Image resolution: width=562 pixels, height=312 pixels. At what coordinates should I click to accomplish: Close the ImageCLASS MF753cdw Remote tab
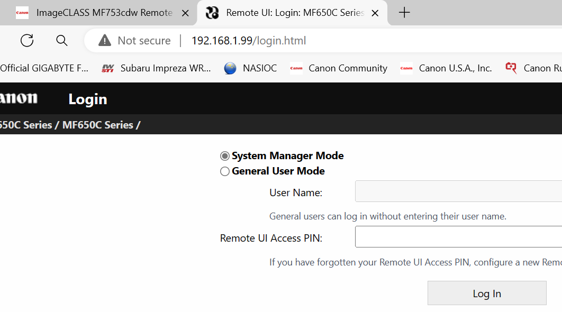tap(185, 13)
